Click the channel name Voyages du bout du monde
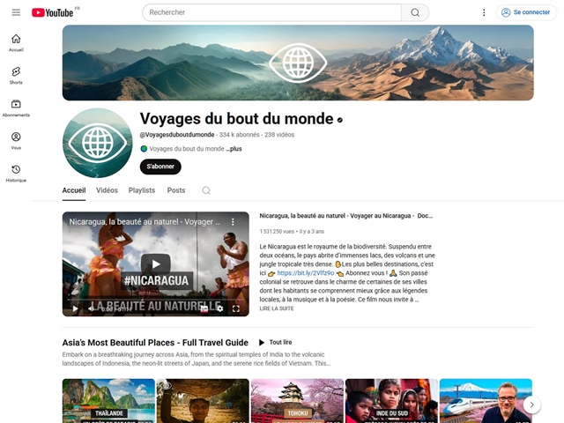The image size is (564, 423). pyautogui.click(x=237, y=119)
